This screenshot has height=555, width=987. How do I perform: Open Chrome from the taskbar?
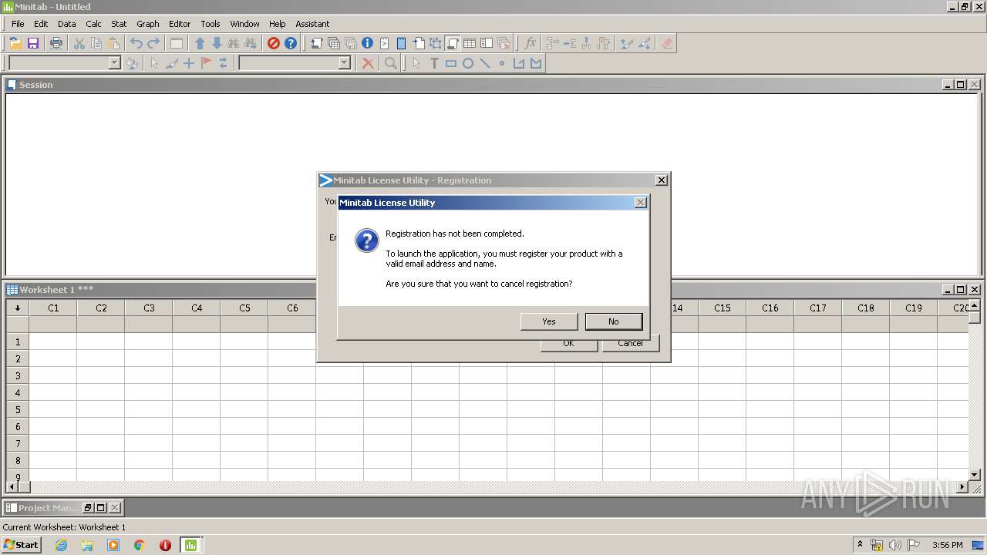(140, 545)
